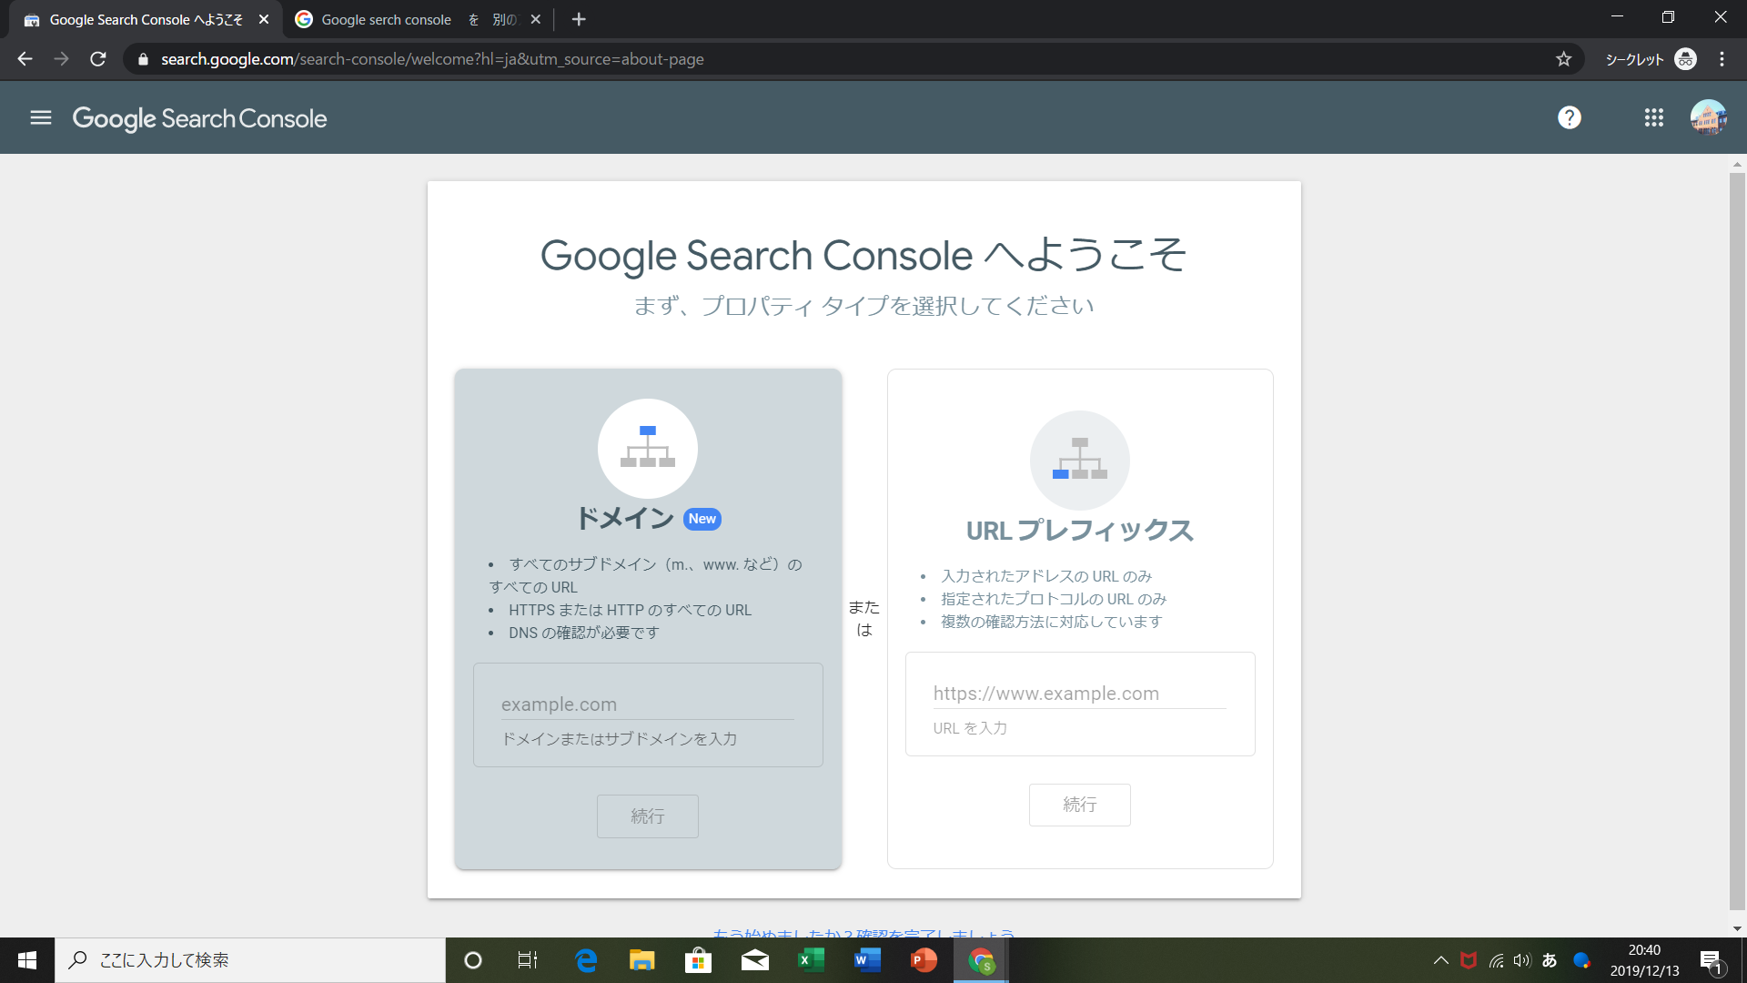View site info via lock icon
1747x983 pixels.
[x=143, y=59]
